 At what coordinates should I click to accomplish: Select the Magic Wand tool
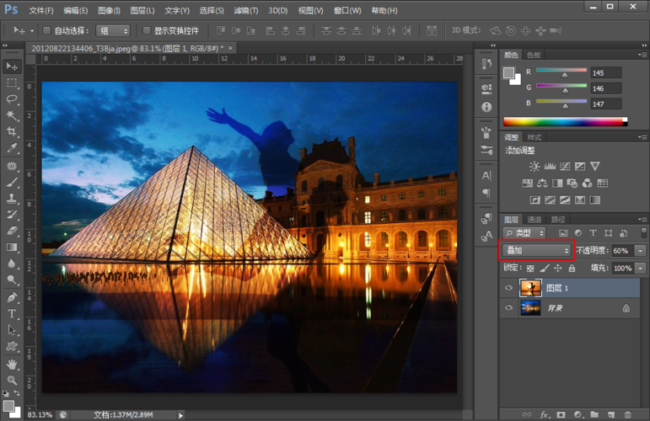12,115
